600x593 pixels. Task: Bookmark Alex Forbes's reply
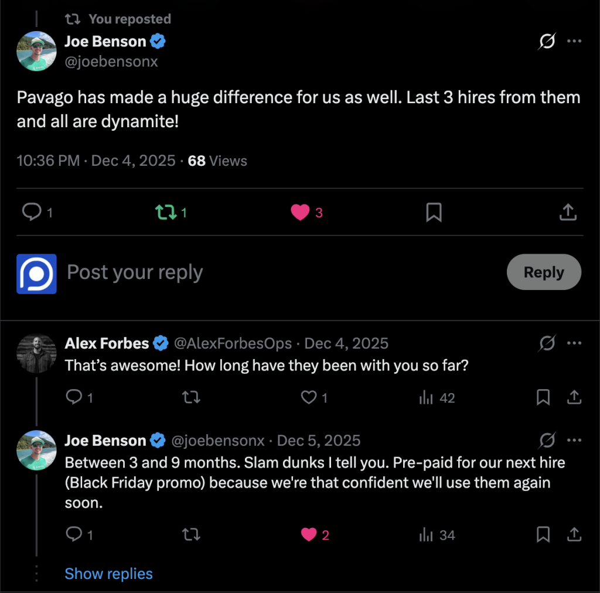(x=543, y=398)
